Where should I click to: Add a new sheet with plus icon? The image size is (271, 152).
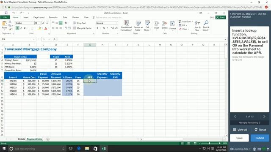pyautogui.click(x=48, y=139)
